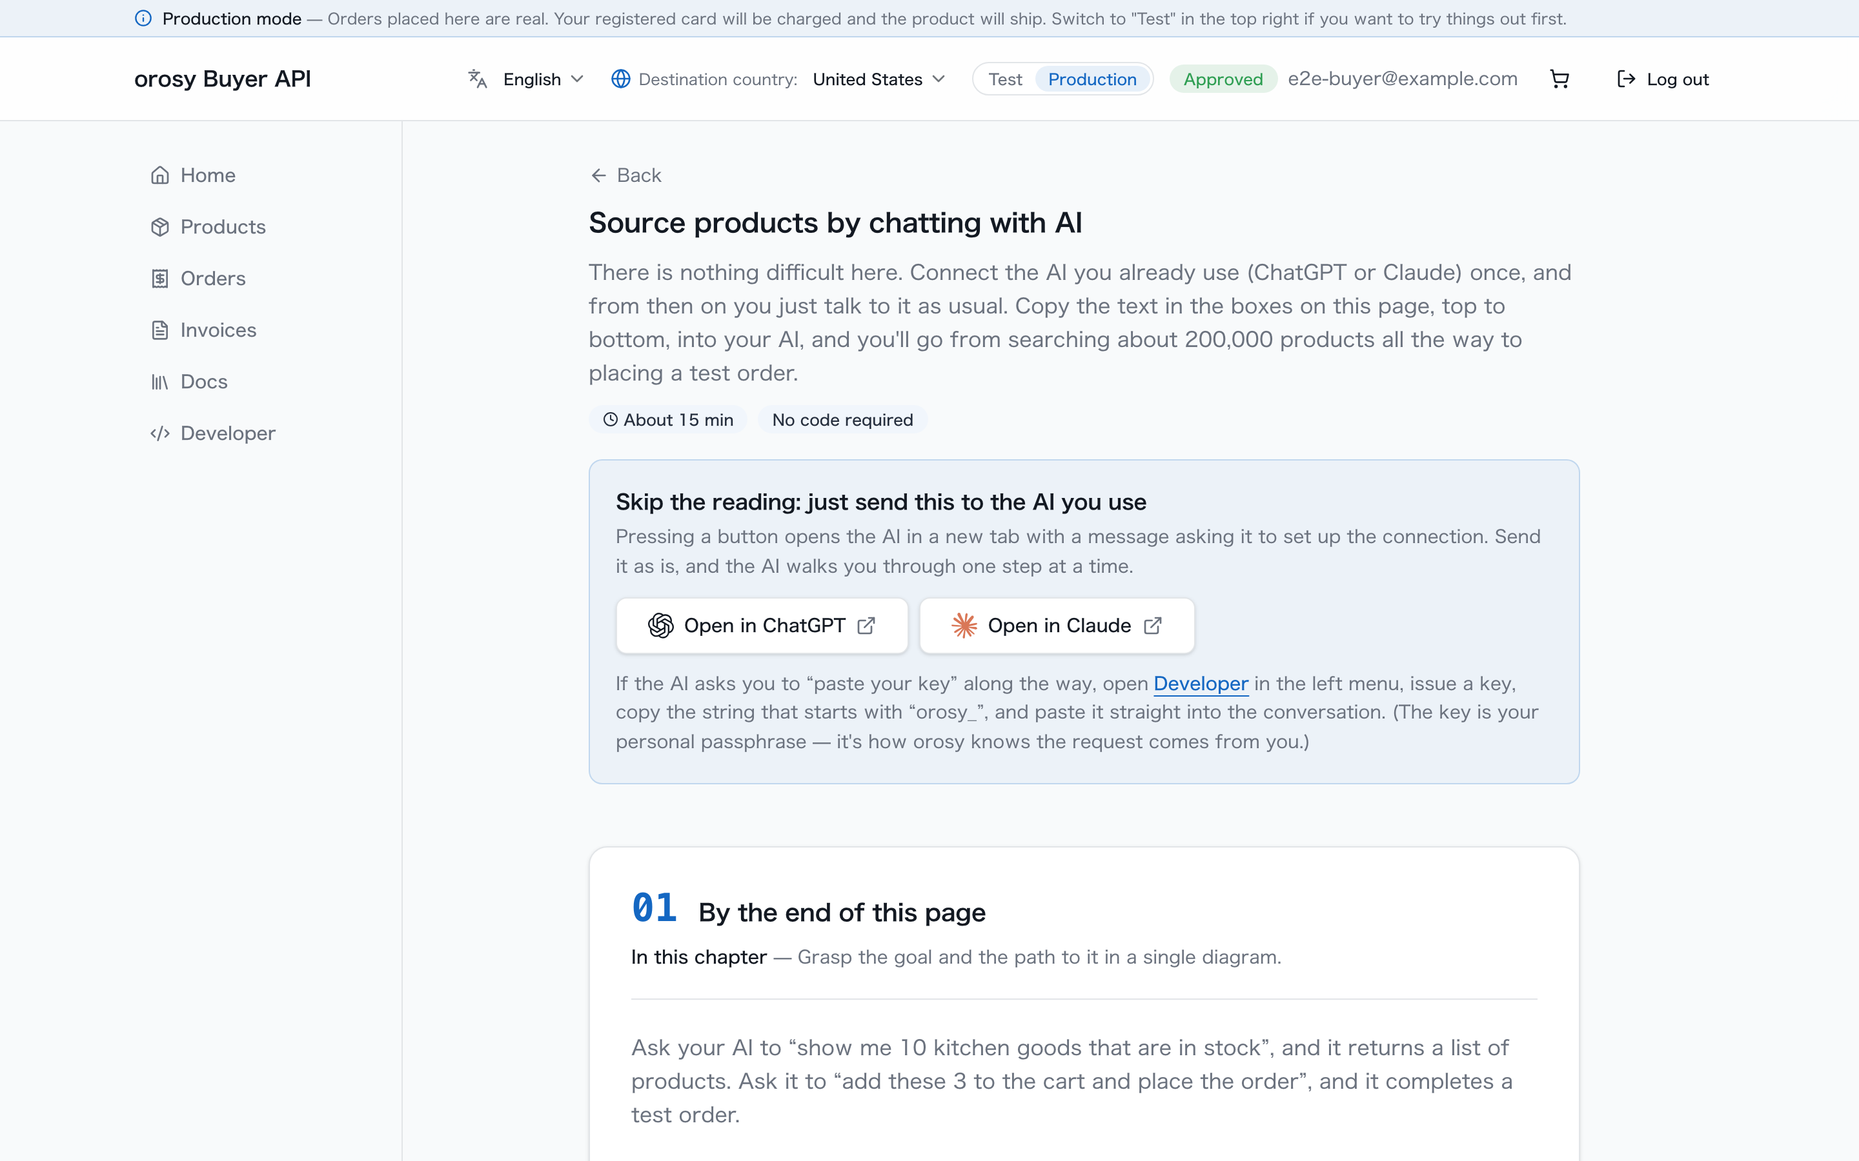
Task: Click the Open in ChatGPT button
Action: 761,626
